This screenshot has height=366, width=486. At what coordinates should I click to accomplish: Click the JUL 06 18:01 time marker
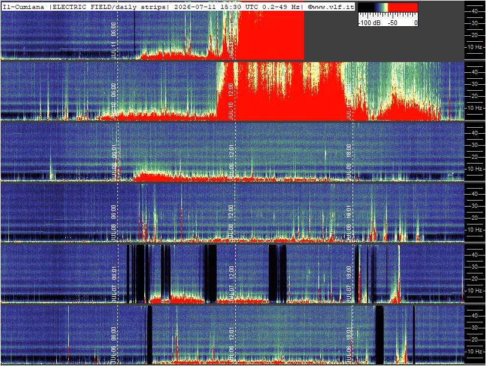pos(349,345)
